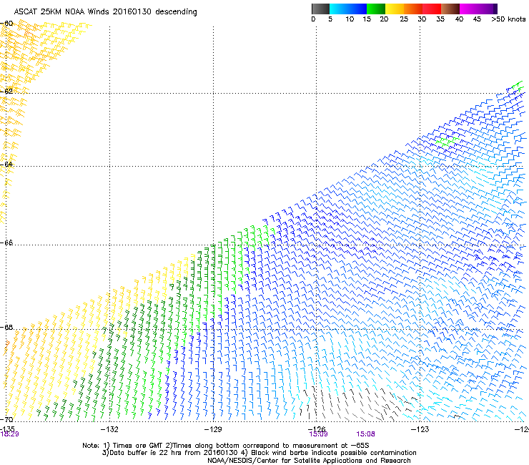Click the blue 10–15 knots legend segment
529x465 pixels.
click(357, 9)
